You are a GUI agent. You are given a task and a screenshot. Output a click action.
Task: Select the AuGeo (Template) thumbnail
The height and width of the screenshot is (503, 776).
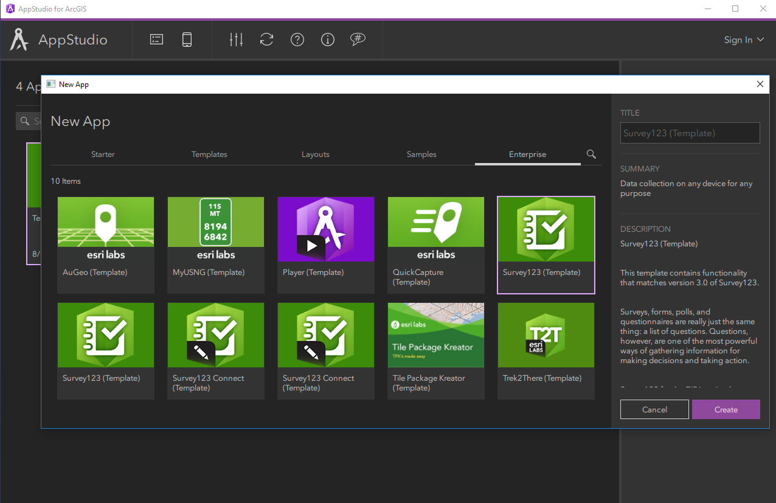point(106,229)
